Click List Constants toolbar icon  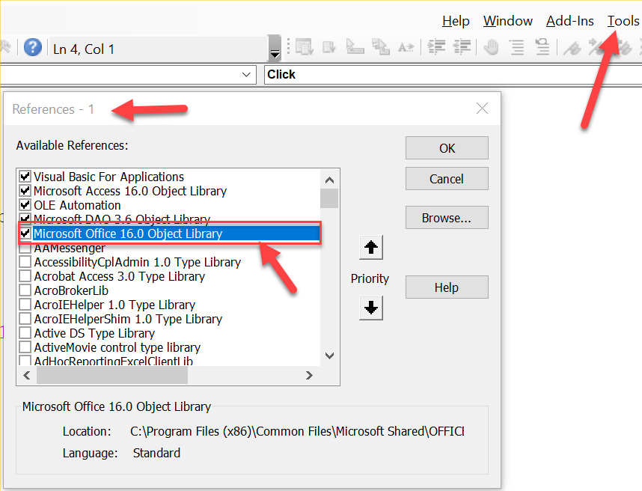click(x=328, y=47)
